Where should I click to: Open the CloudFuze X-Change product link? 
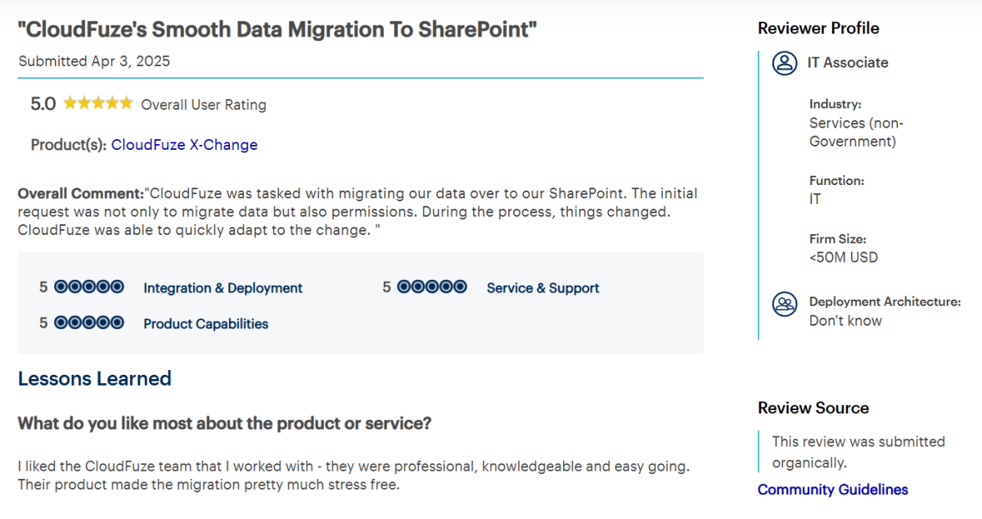pyautogui.click(x=185, y=144)
